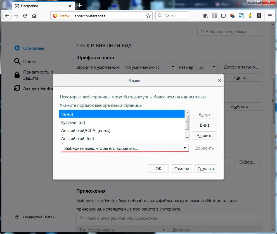277x234 pixels.
Task: Confirm with the OK button
Action: tap(158, 169)
